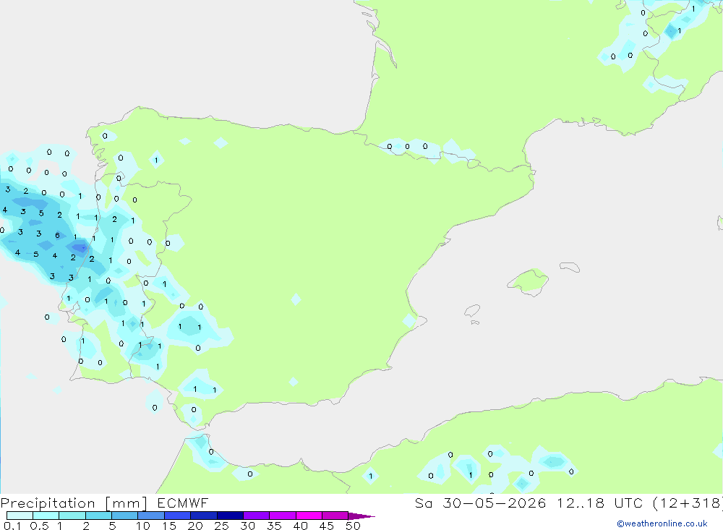Click the '25' legend scale label
The width and height of the screenshot is (723, 530).
pos(221,526)
